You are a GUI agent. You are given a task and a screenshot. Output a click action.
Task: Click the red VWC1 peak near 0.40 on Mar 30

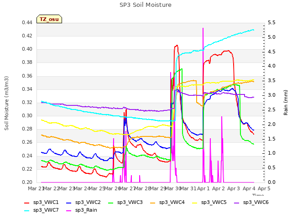pos(177,45)
